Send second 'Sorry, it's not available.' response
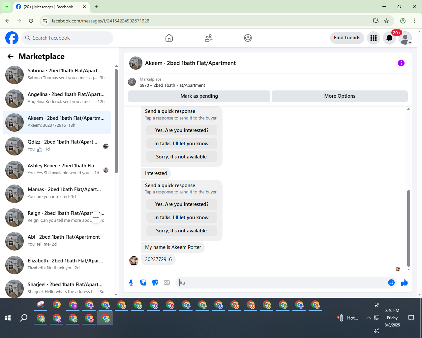This screenshot has height=338, width=422. point(182,231)
